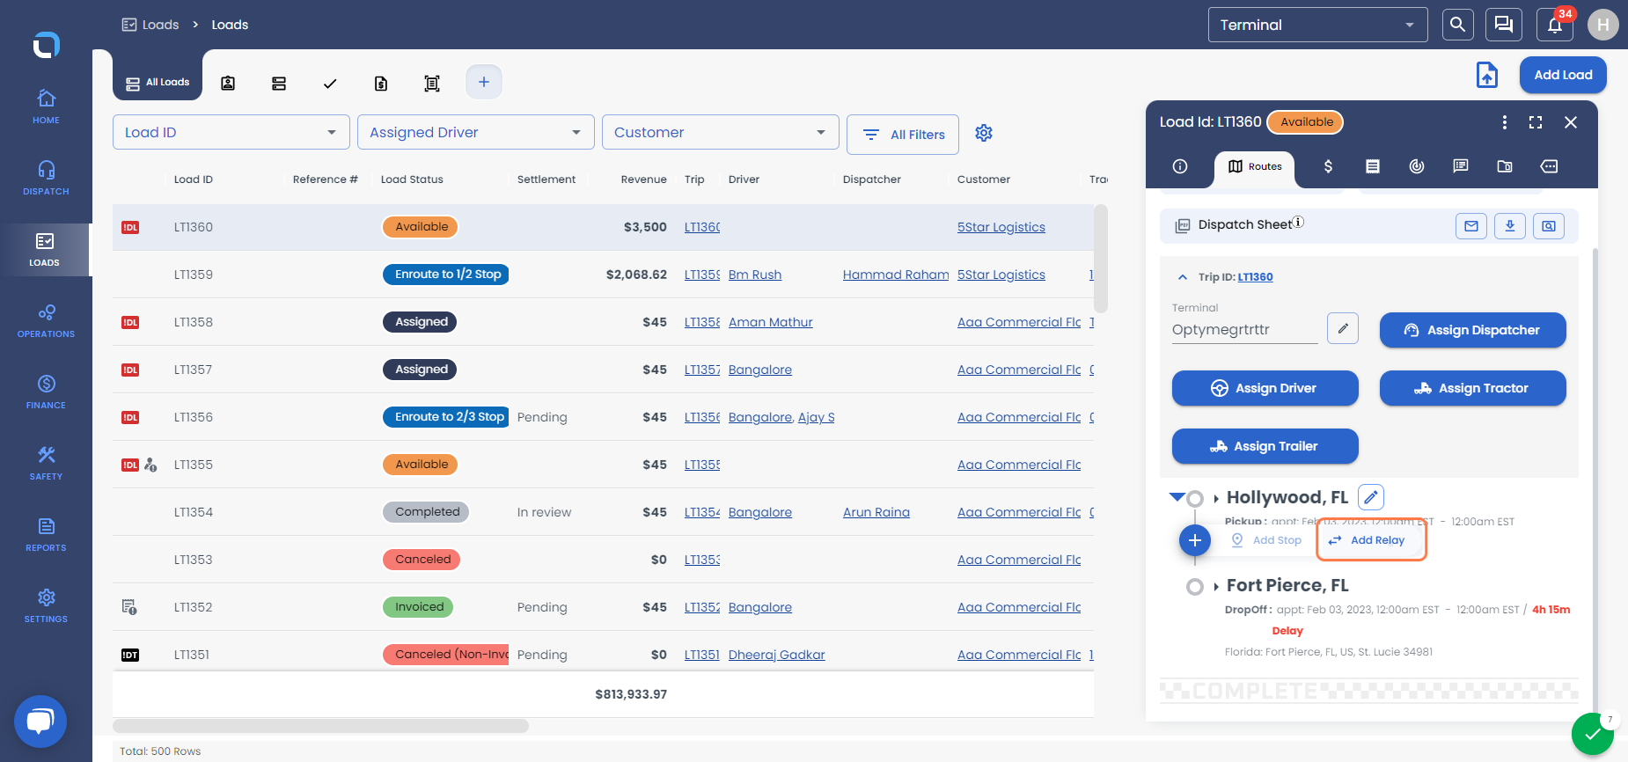Open the support chat bubble
Image resolution: width=1628 pixels, height=762 pixels.
pyautogui.click(x=40, y=722)
